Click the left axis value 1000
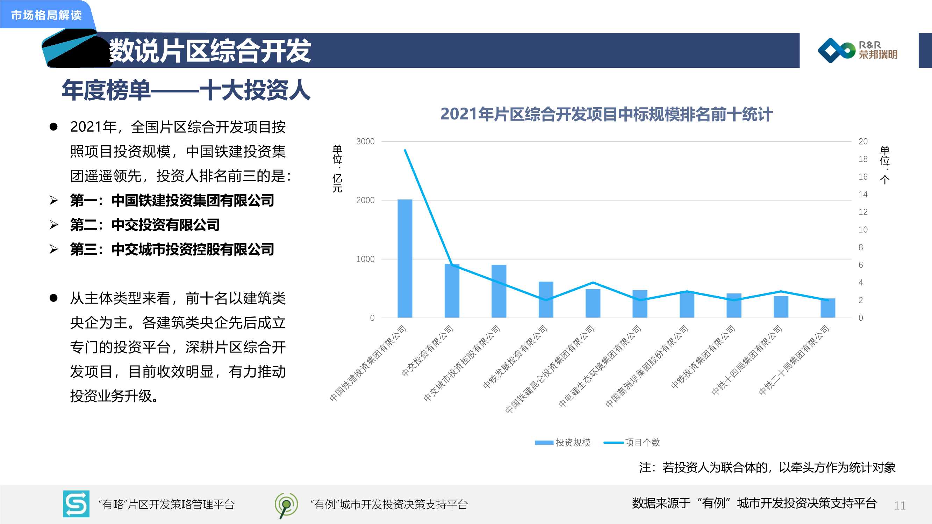Viewport: 932px width, 524px height. coord(365,259)
